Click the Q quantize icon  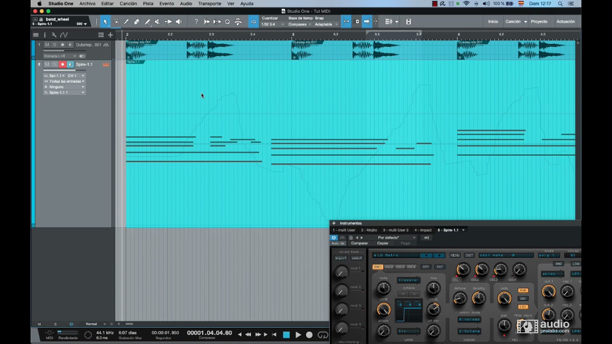click(228, 21)
